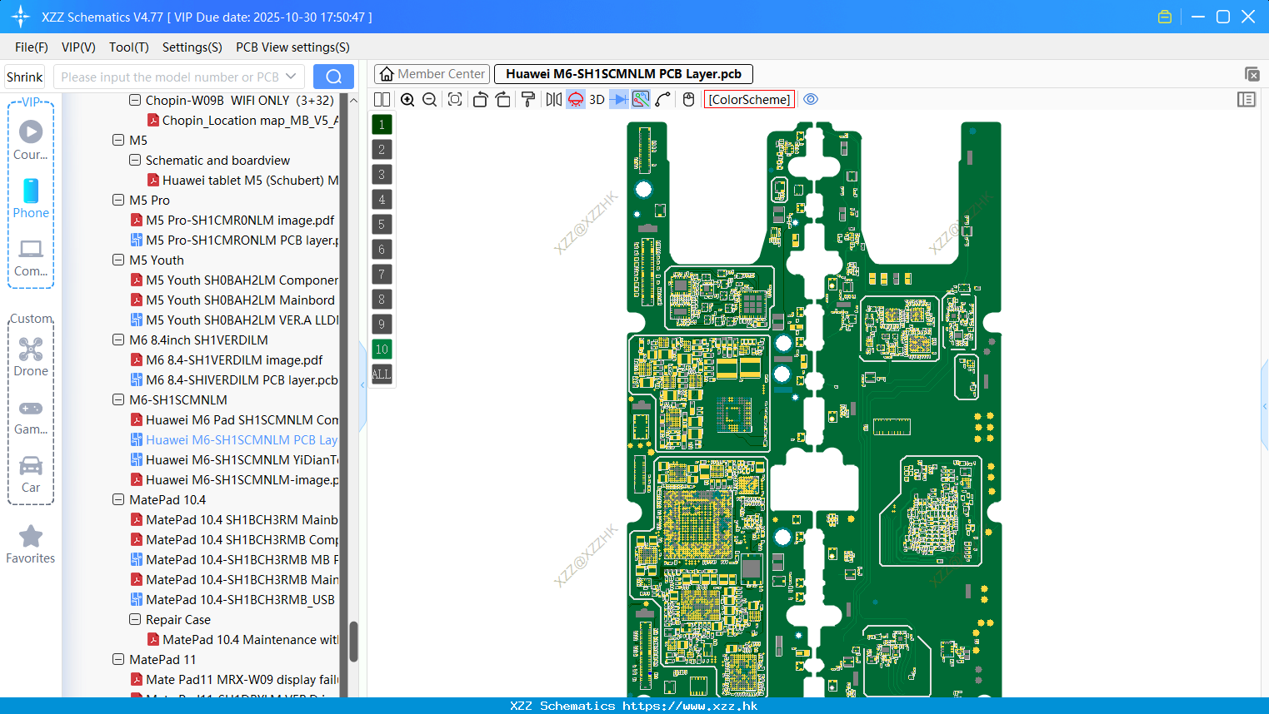Viewport: 1269px width, 714px height.
Task: Zoom out of the PCB view
Action: click(430, 100)
